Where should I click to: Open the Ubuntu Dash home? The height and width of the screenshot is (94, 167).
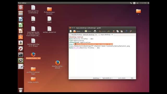pos(21,8)
